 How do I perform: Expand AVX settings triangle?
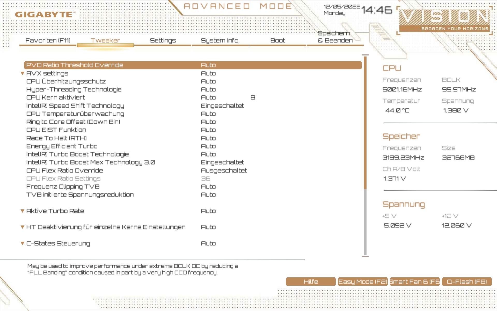click(23, 74)
